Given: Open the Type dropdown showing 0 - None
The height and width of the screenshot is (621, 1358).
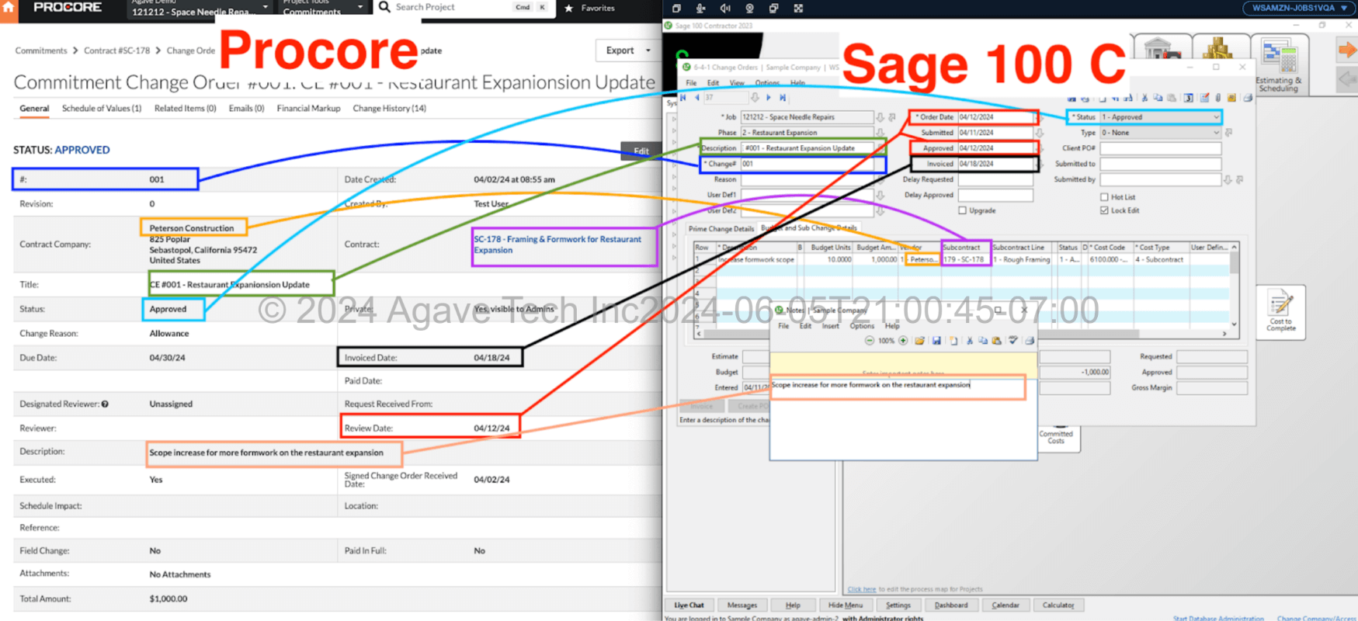Looking at the screenshot, I should [1160, 133].
